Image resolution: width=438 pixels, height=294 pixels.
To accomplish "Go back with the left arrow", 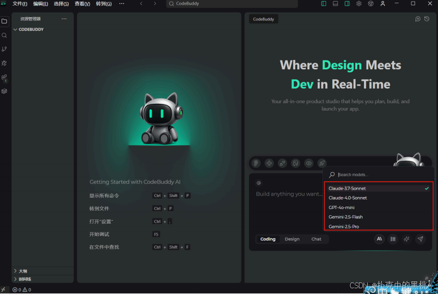I will (141, 4).
